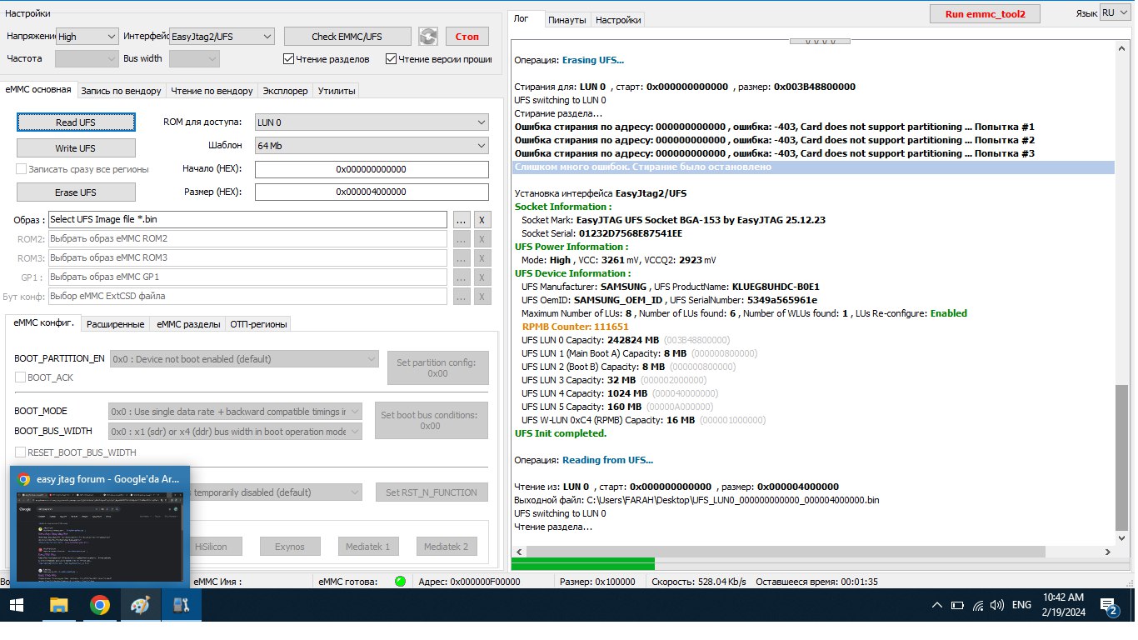Open the Paint app taskbar icon
The image size is (1138, 640).
(140, 606)
